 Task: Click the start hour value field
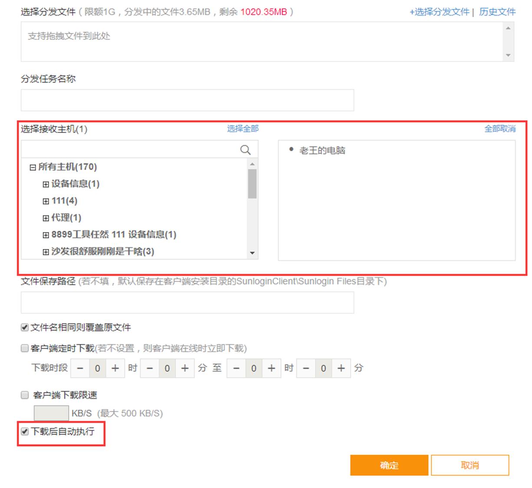click(x=98, y=368)
